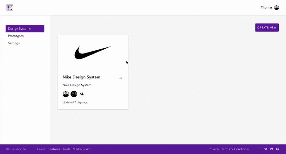286x154 pixels.
Task: Click the CREATE NEW button
Action: pos(267,28)
